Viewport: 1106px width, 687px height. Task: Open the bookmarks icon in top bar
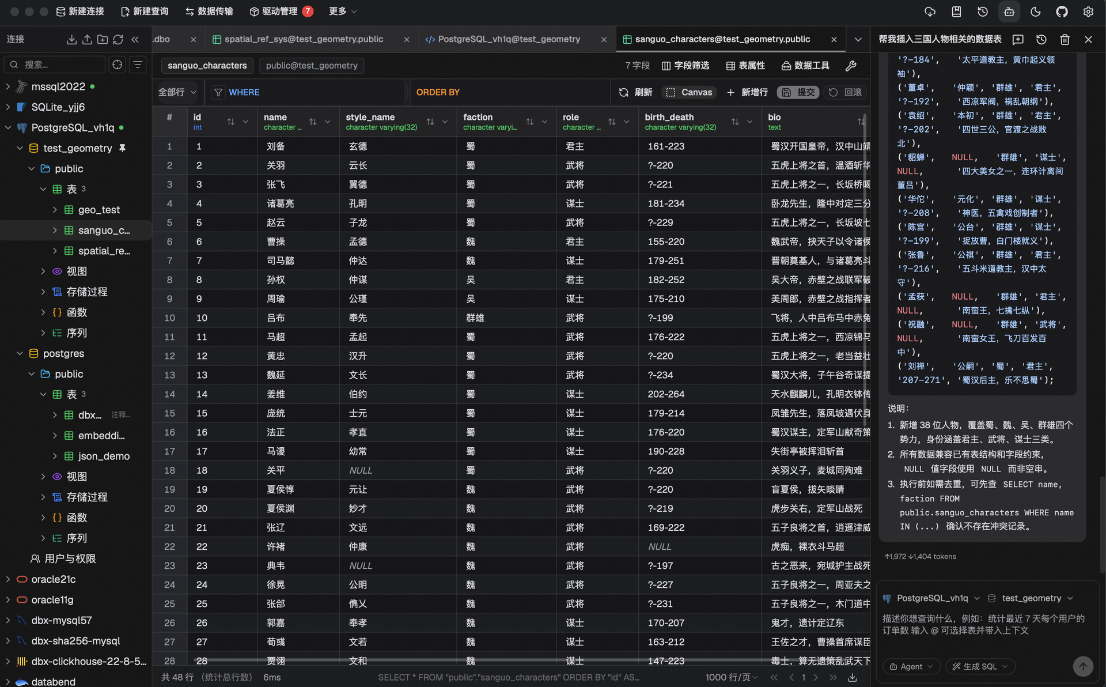coord(956,12)
